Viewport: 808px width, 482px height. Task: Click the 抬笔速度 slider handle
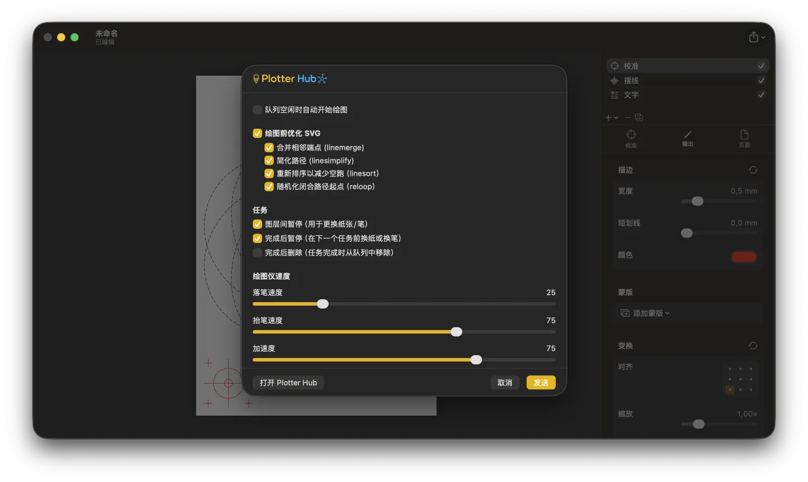pos(457,332)
